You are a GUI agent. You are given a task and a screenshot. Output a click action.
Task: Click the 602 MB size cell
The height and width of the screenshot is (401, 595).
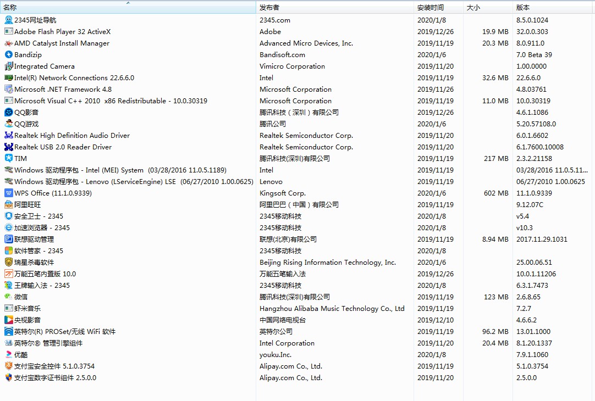496,193
